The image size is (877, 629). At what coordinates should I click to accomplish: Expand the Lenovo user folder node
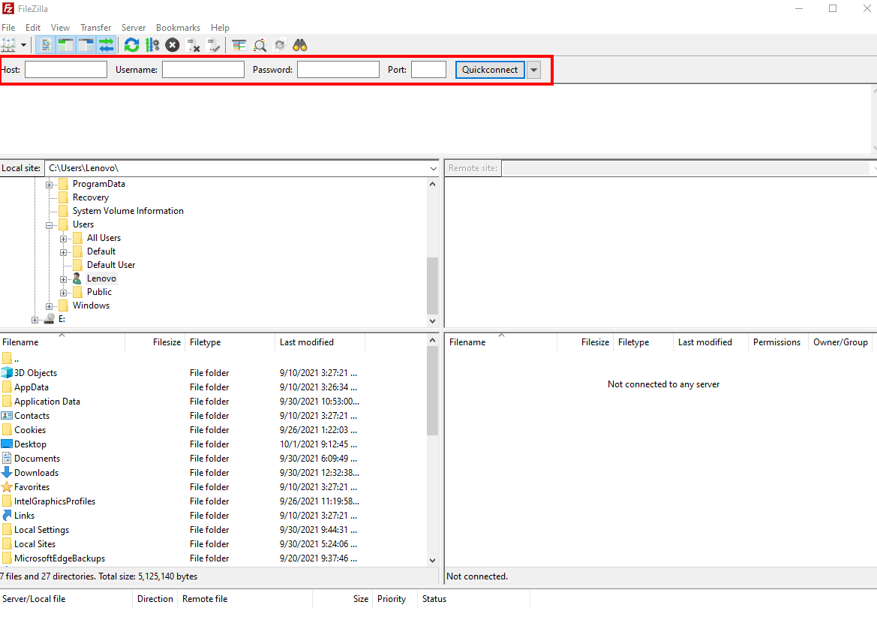[63, 279]
